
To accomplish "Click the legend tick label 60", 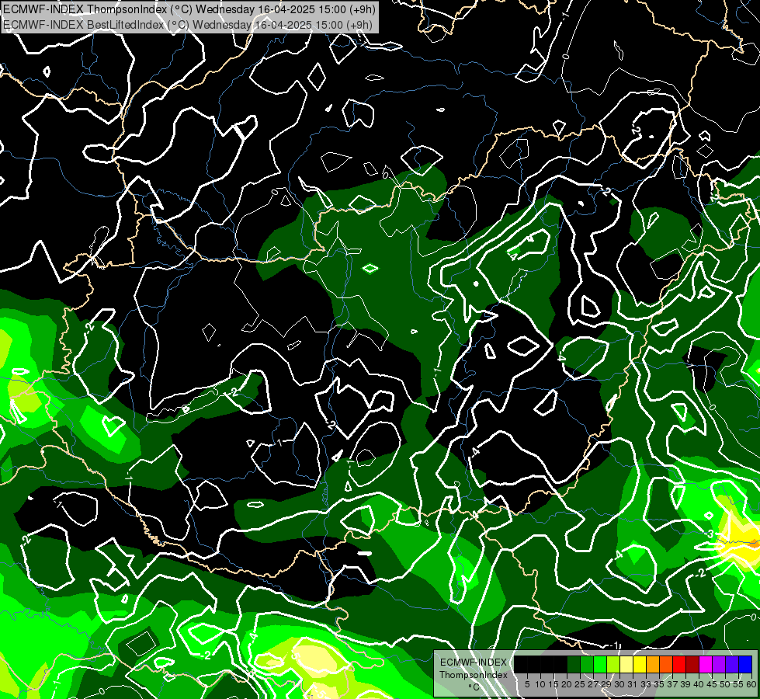I will pyautogui.click(x=751, y=684).
